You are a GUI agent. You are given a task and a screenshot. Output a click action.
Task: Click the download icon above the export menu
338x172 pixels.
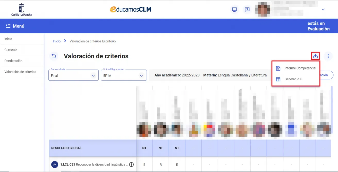click(x=315, y=56)
